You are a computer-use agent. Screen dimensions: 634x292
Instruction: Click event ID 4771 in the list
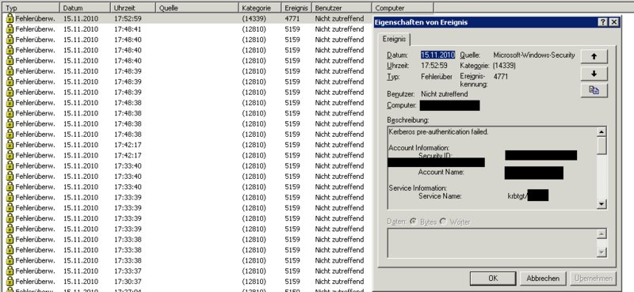coord(292,18)
